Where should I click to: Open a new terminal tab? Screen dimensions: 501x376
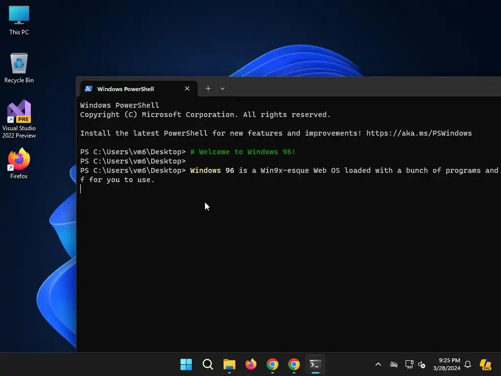208,89
